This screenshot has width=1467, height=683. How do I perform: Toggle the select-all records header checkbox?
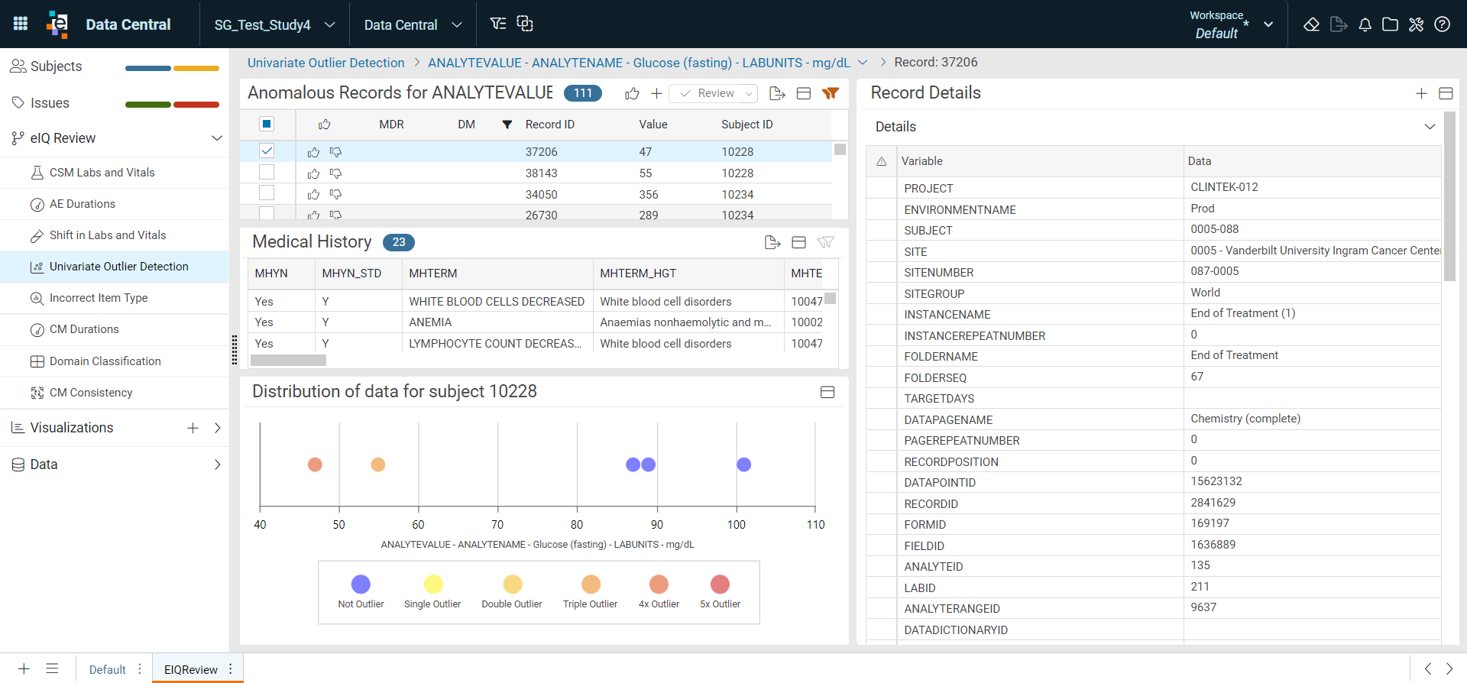coord(267,124)
